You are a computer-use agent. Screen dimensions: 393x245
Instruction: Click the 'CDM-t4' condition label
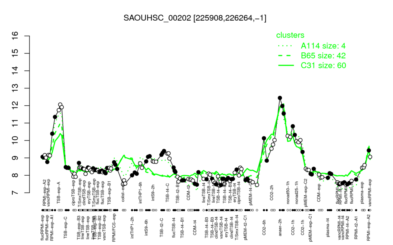pos(195,227)
